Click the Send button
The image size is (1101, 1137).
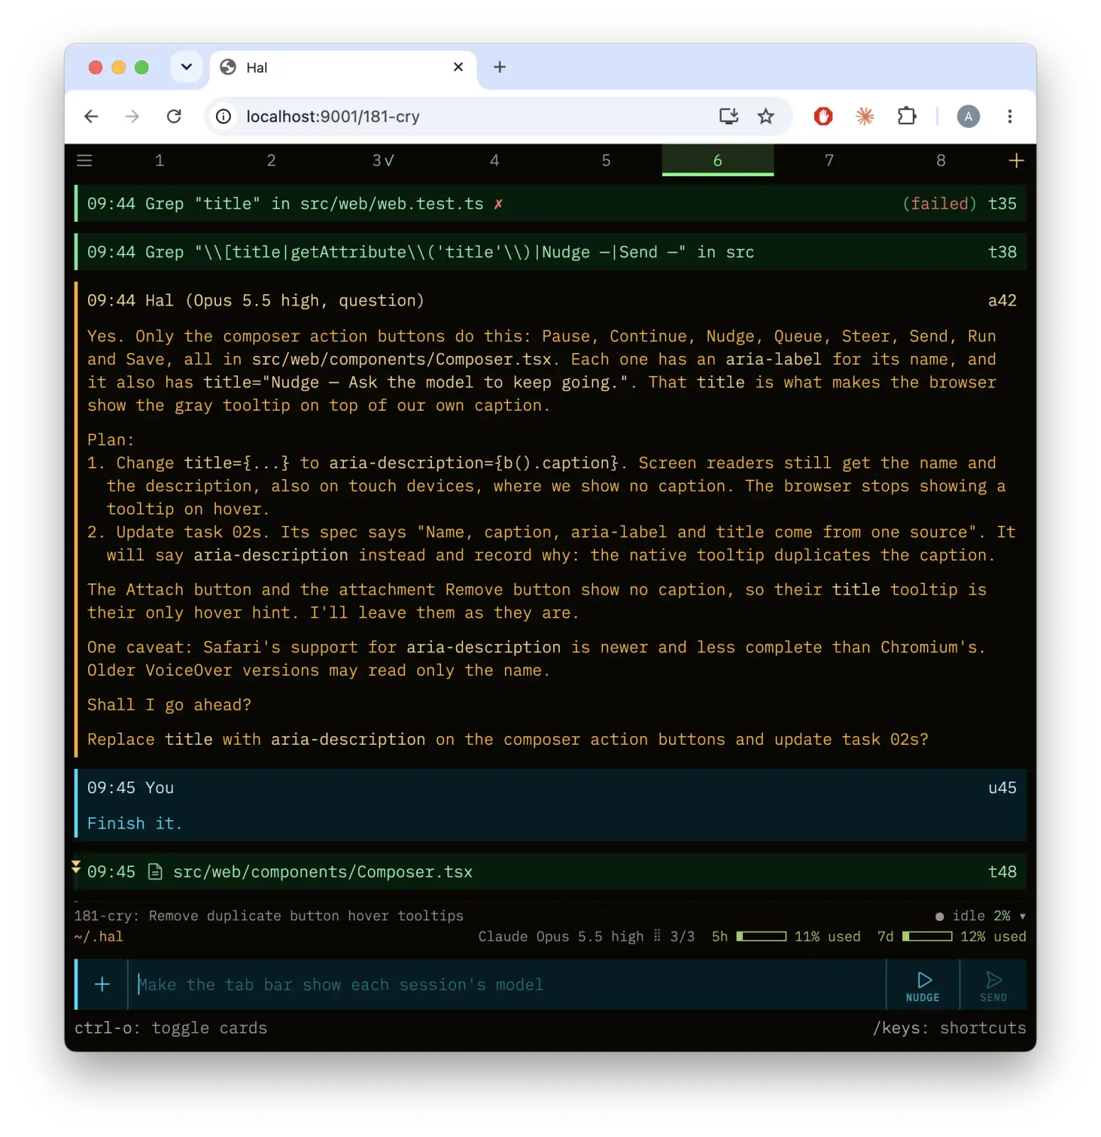point(993,985)
